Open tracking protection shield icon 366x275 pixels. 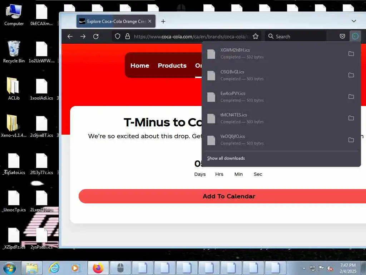[x=117, y=36]
